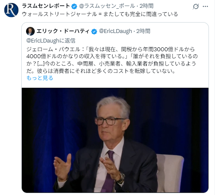This screenshot has width=215, height=195.
Task: Open the three-dot more options menu
Action: 205,7
